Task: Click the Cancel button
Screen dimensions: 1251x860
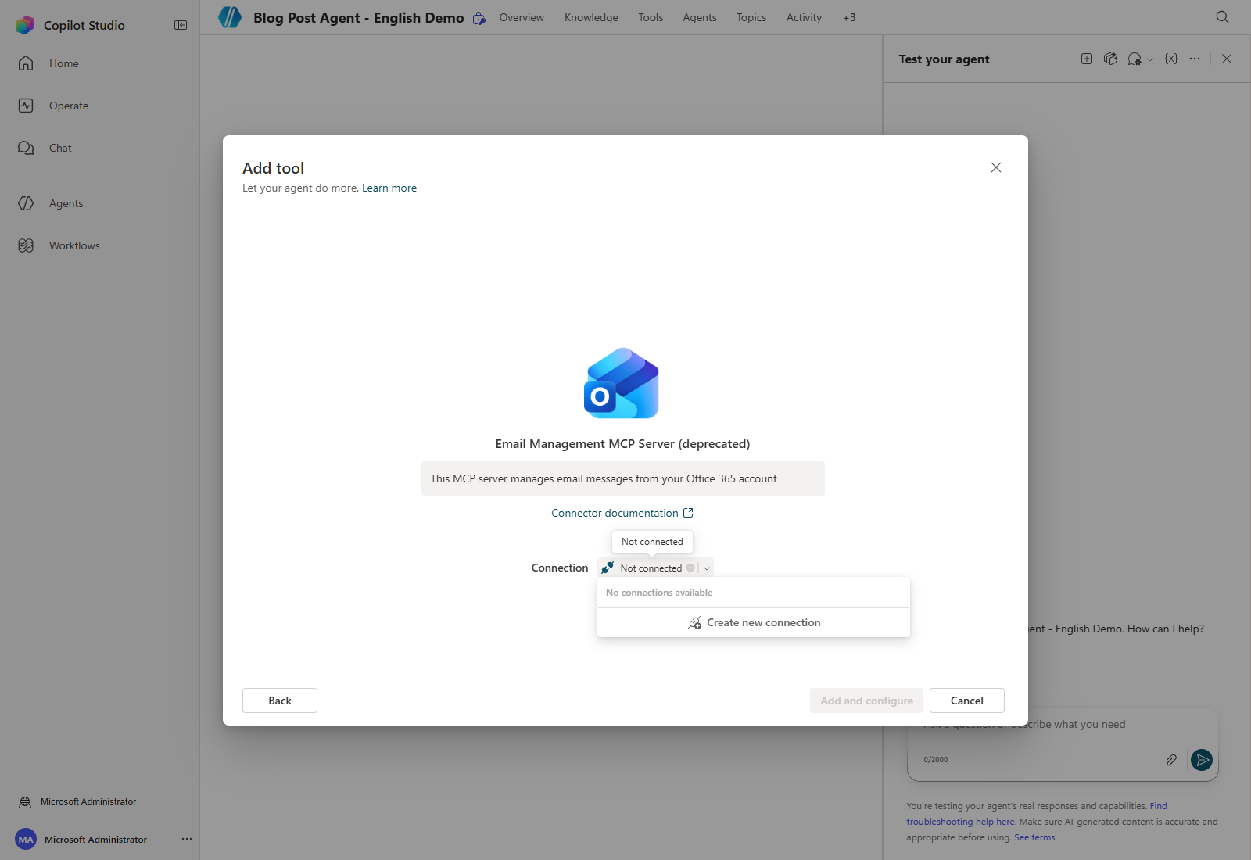Action: (x=967, y=701)
